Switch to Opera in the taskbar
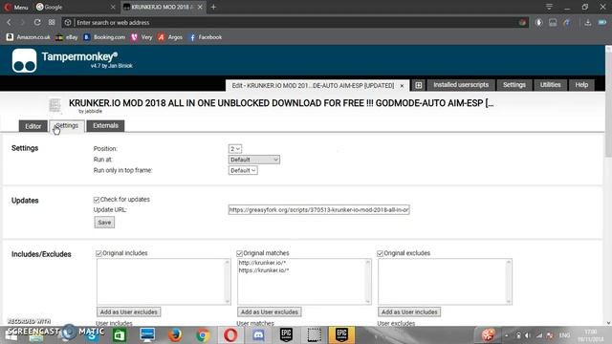Viewport: 612px width, 344px height. (x=230, y=335)
